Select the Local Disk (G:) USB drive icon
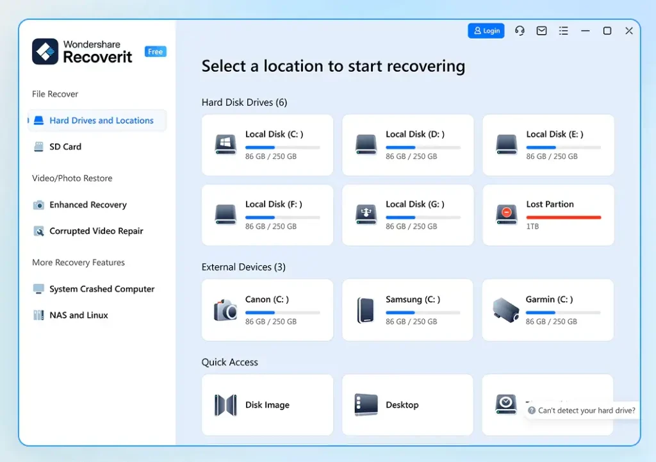Screen dimensions: 656x462 [365, 215]
